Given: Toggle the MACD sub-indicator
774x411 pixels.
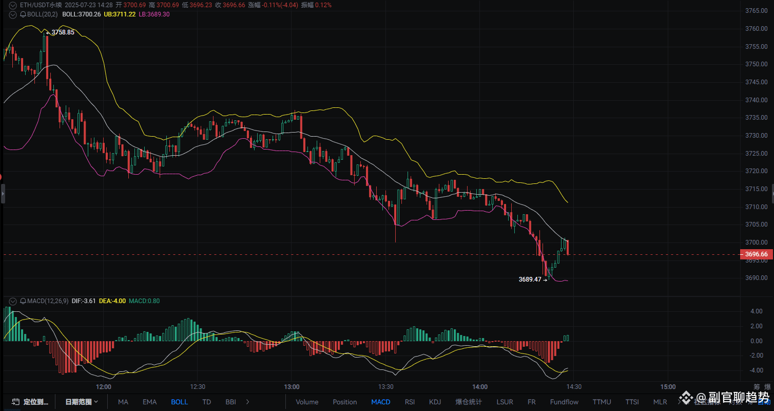Looking at the screenshot, I should point(381,402).
